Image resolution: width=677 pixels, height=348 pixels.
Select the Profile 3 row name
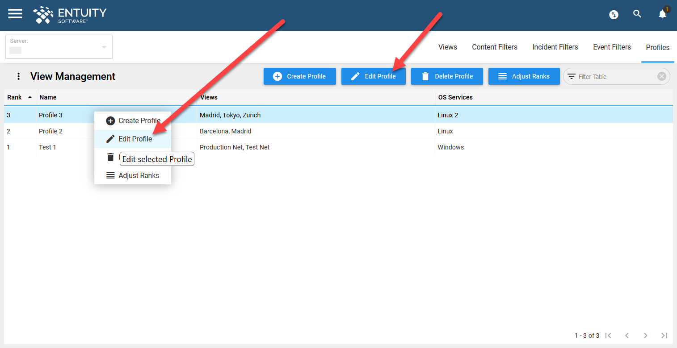pos(50,115)
